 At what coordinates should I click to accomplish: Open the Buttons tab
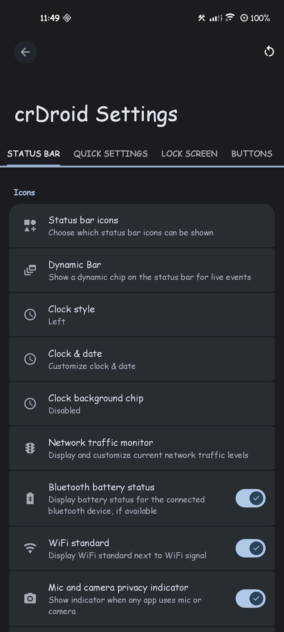click(252, 154)
